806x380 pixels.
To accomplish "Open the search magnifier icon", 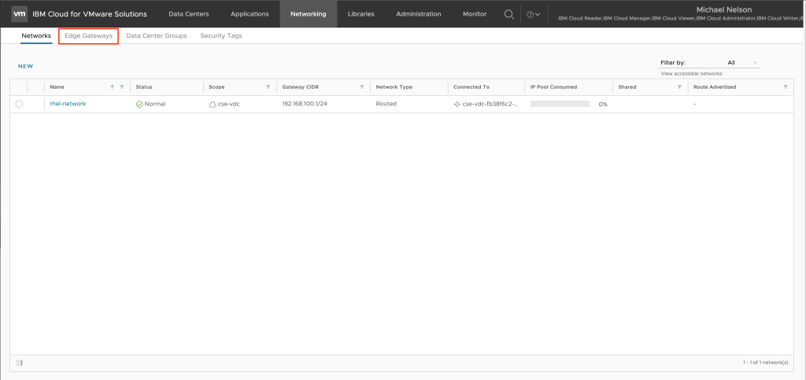I will coord(509,14).
